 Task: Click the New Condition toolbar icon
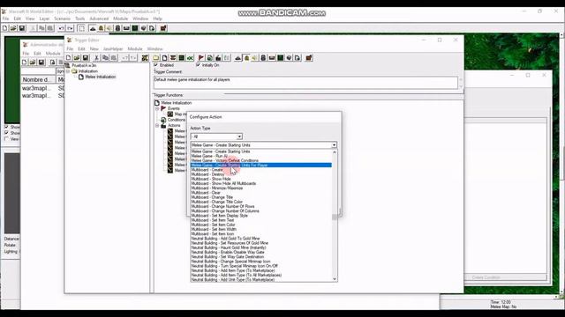coord(210,58)
